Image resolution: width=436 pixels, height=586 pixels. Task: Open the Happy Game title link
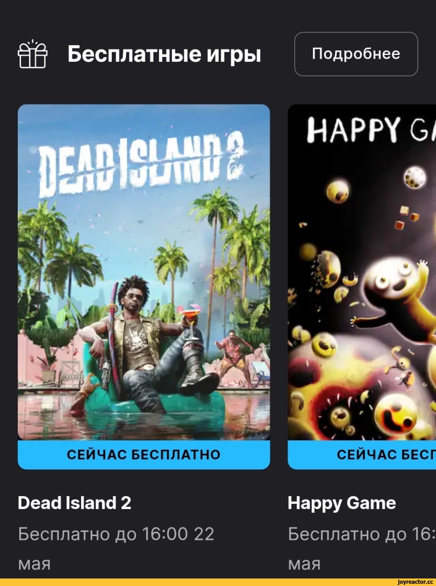[x=341, y=503]
